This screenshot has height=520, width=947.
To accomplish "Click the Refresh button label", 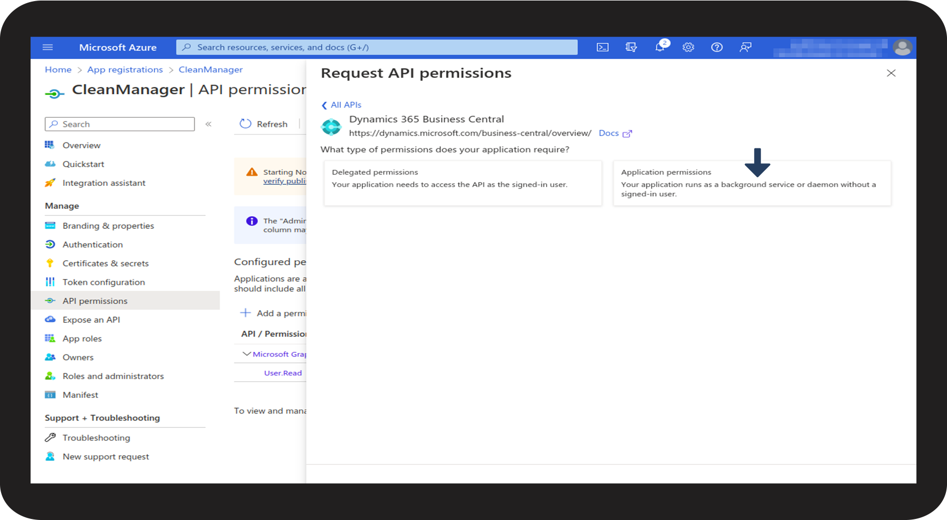I will tap(272, 124).
